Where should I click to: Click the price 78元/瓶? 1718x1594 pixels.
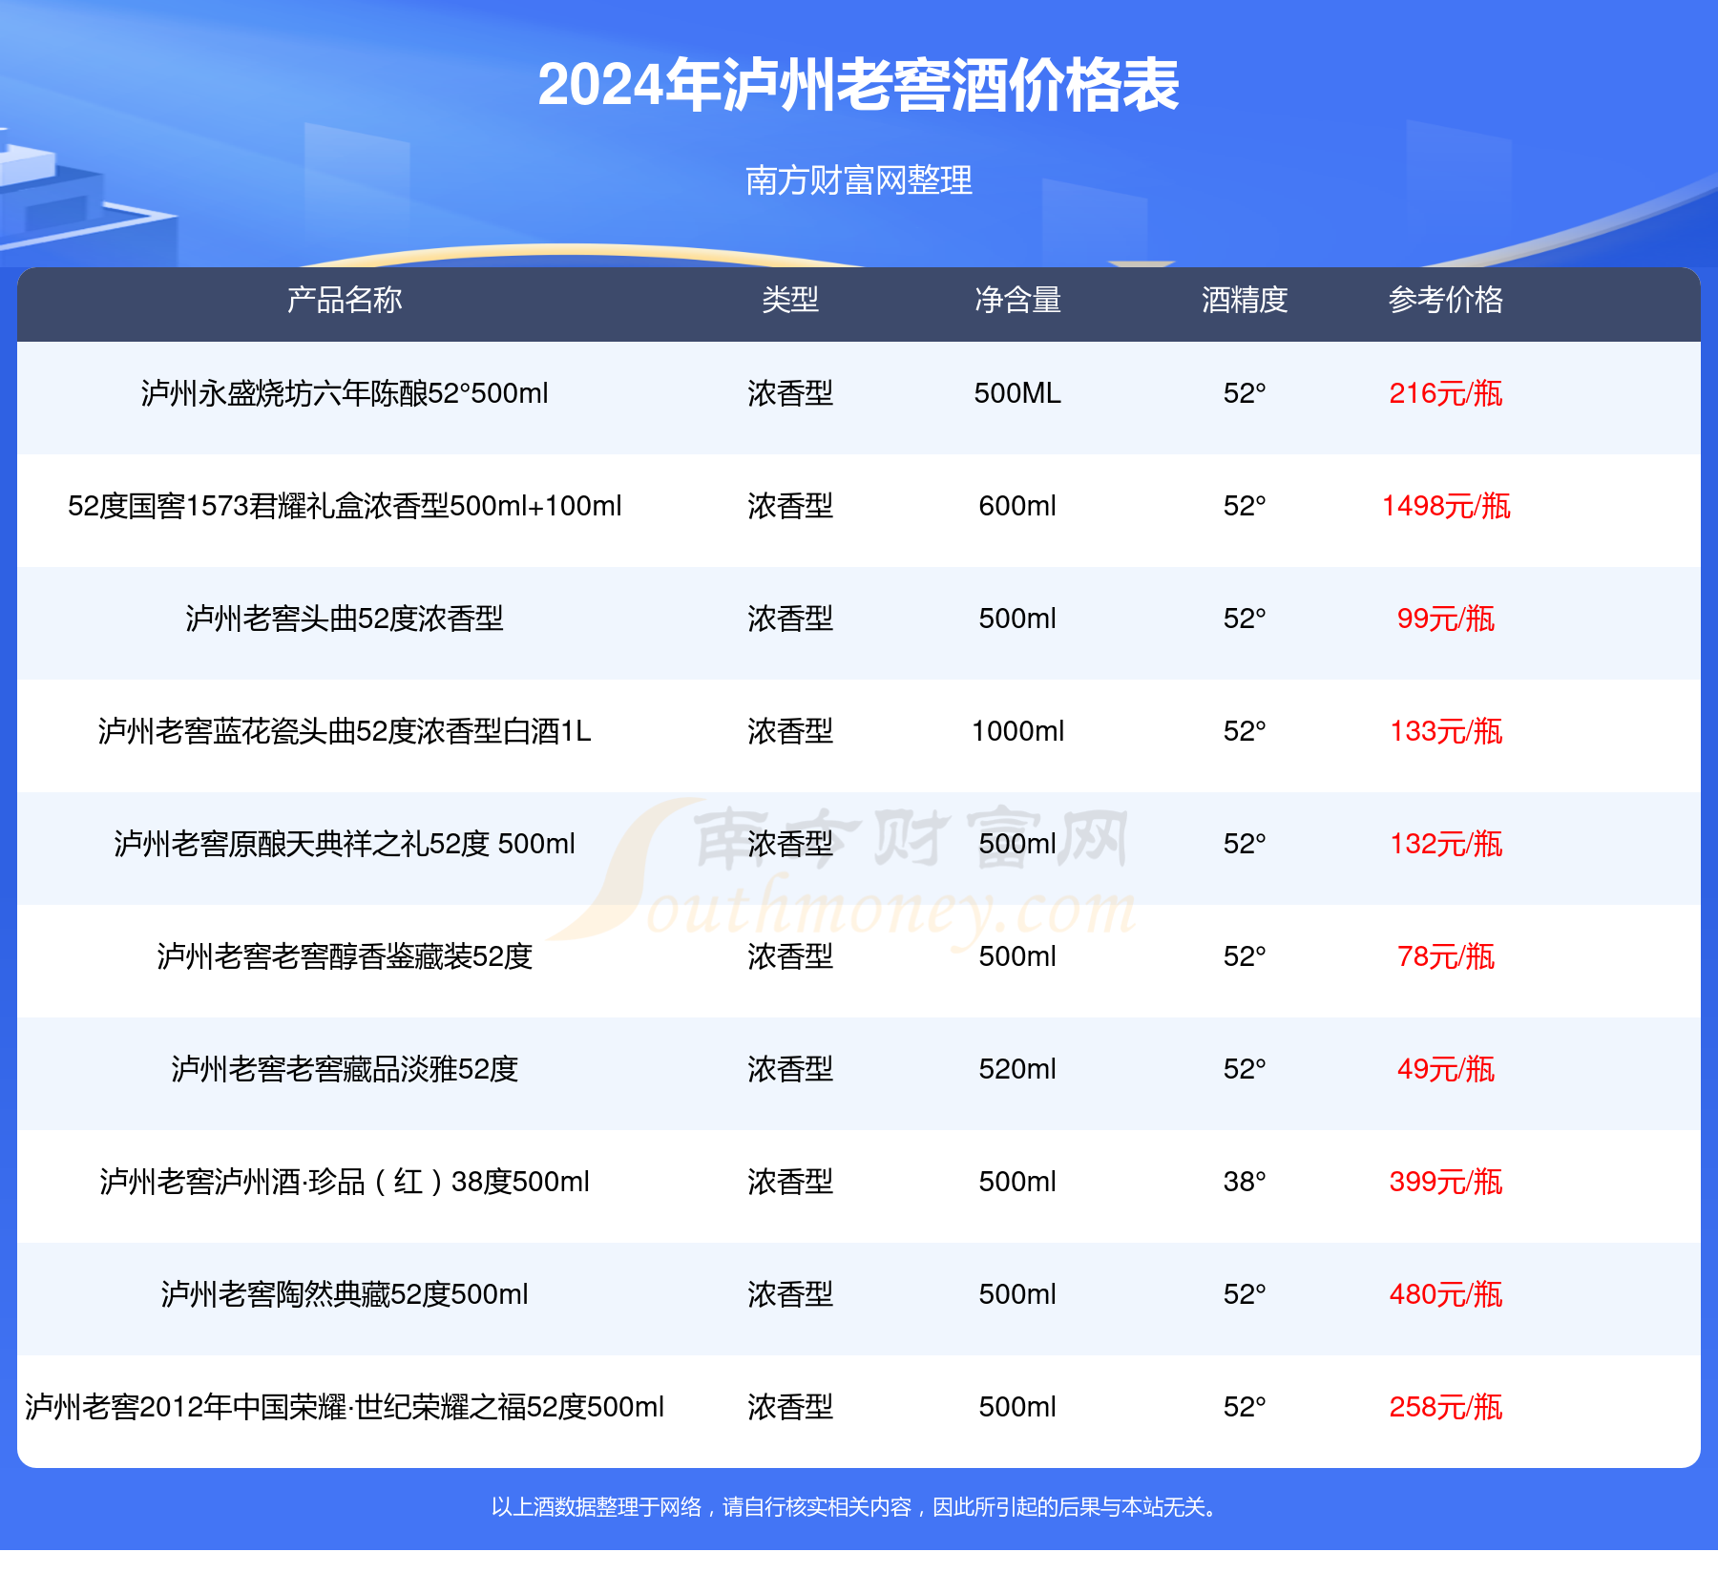tap(1446, 956)
